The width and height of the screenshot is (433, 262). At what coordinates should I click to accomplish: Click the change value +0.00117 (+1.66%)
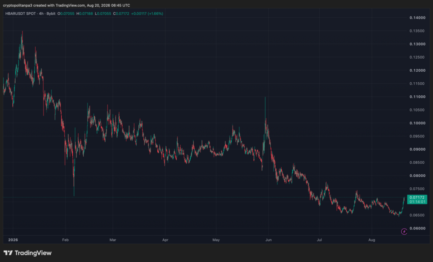[x=147, y=14]
